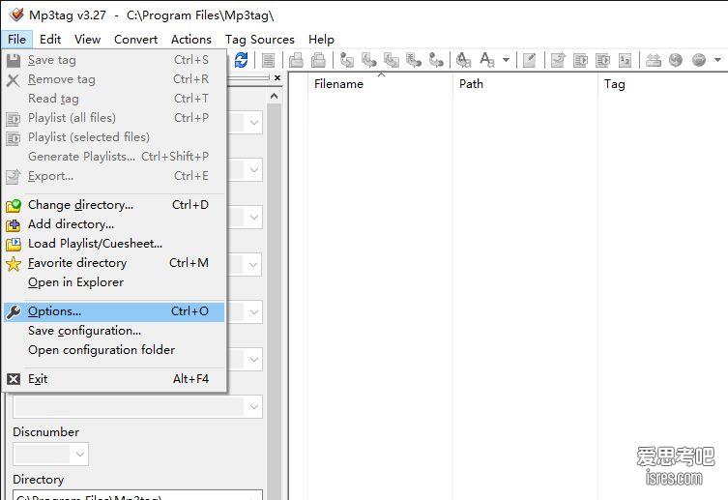This screenshot has width=728, height=500.
Task: Click the Tag - Filename converter icon
Action: [x=347, y=60]
